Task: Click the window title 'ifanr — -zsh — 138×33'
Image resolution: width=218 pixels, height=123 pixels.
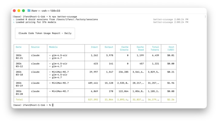Action: point(46,11)
